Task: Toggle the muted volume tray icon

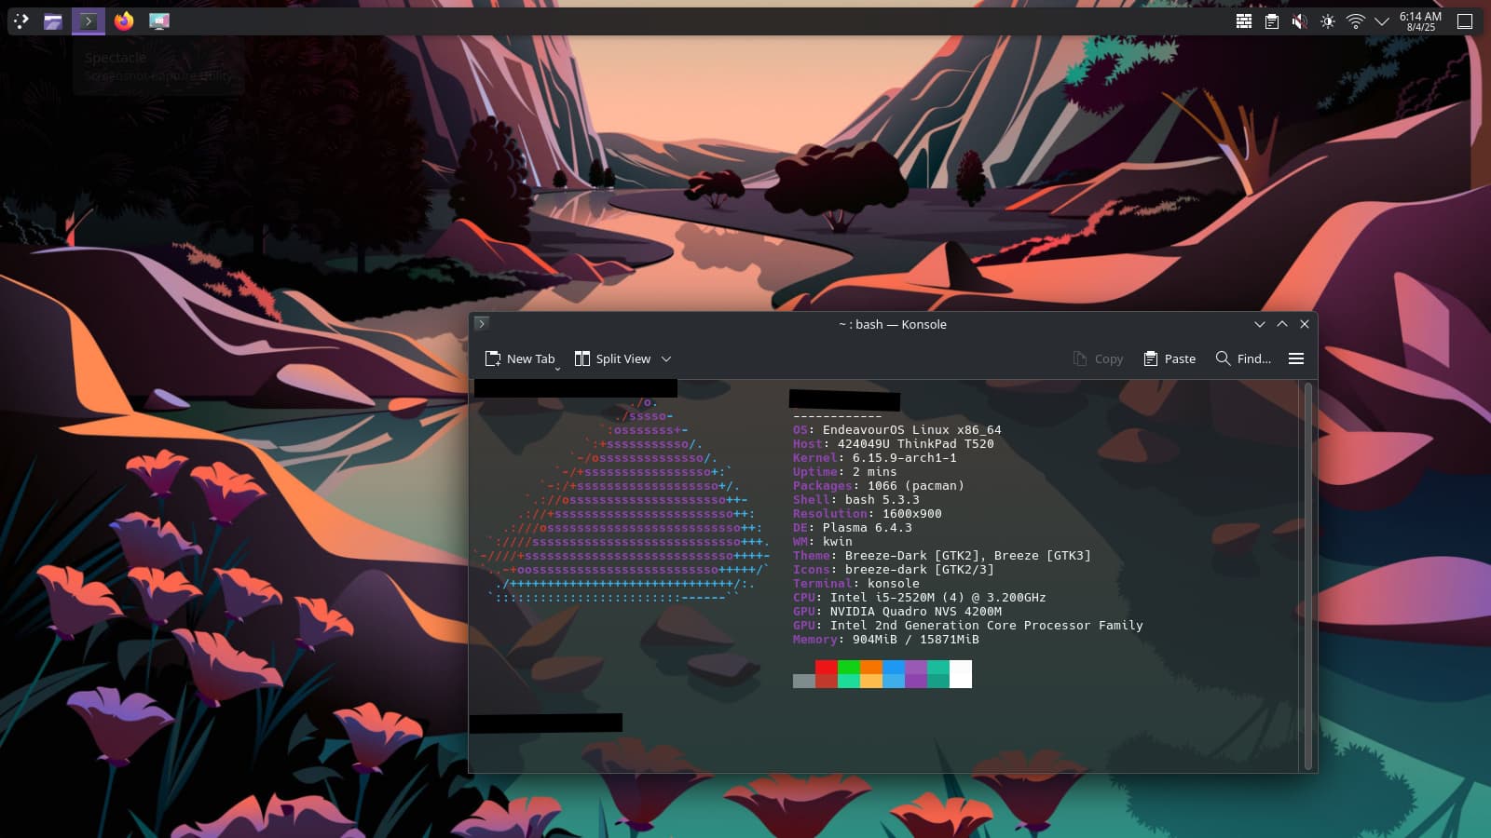Action: click(1299, 20)
